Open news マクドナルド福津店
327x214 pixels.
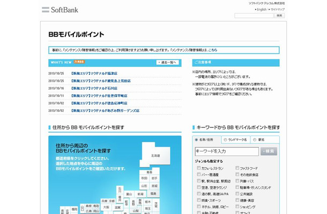pyautogui.click(x=94, y=73)
